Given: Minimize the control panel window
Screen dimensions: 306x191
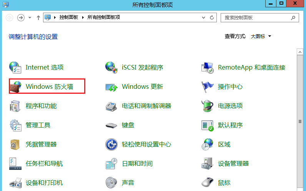Looking at the screenshot, I should [x=271, y=3].
